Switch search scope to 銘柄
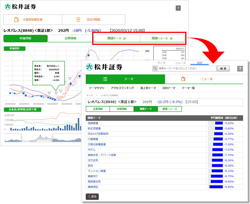Viewport: 250px width, 204px height. click(199, 63)
